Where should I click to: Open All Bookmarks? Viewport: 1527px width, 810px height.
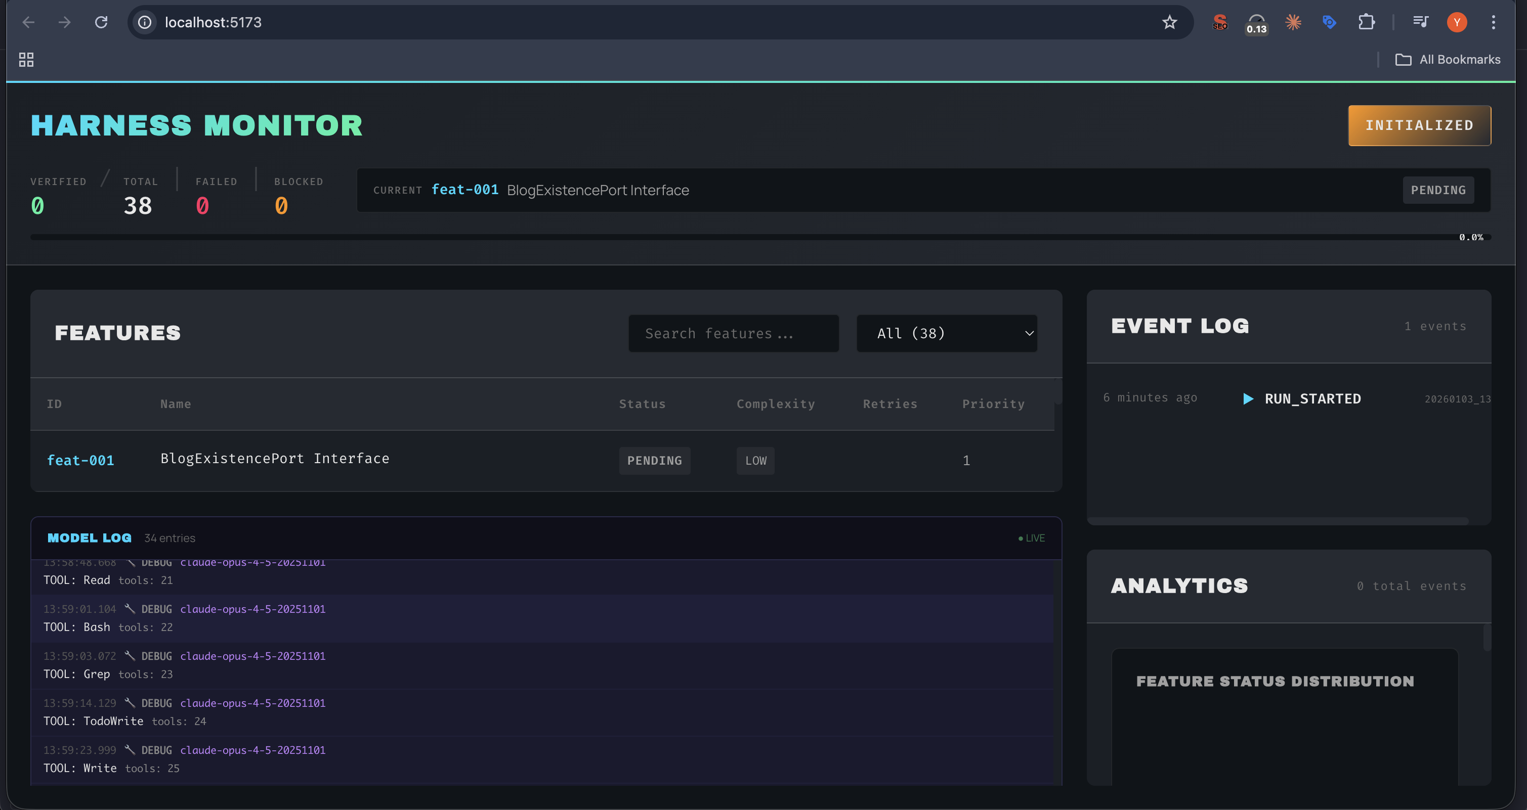pyautogui.click(x=1448, y=59)
